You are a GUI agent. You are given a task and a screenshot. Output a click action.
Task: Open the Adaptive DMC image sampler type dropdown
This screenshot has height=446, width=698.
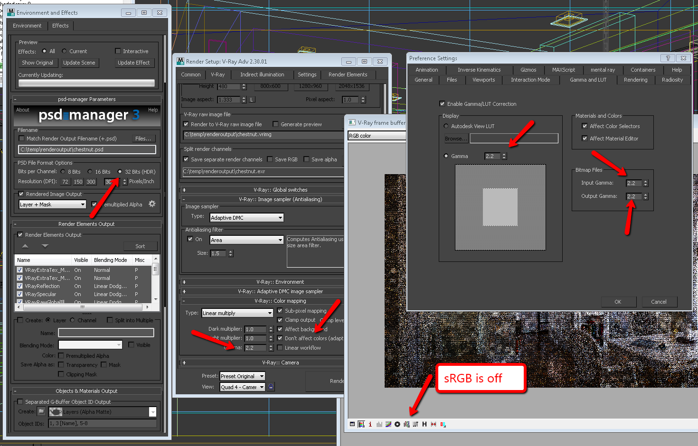point(246,217)
